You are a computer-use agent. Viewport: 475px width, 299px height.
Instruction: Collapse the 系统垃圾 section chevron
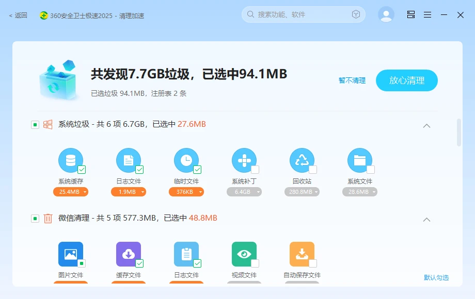[x=426, y=126]
